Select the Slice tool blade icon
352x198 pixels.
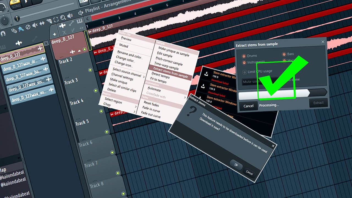tap(49, 21)
